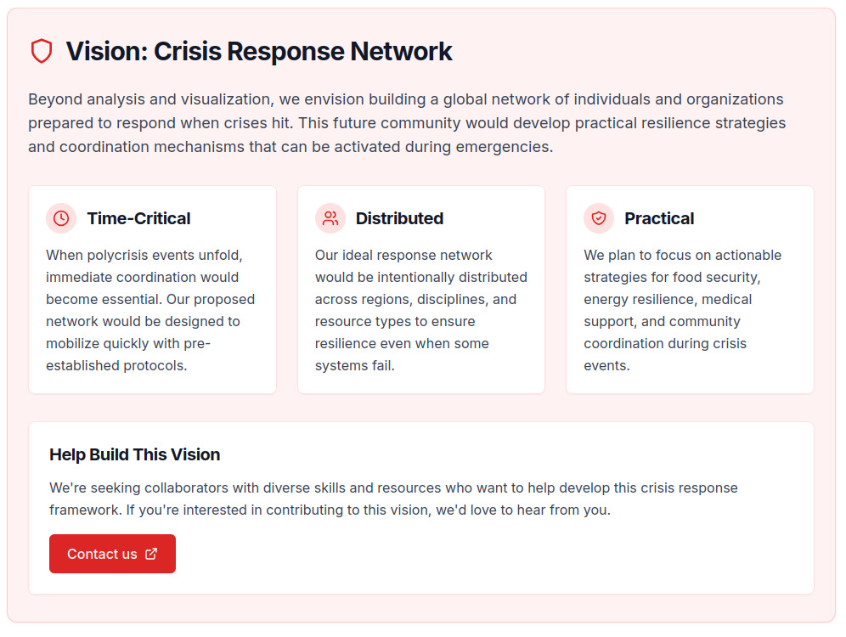Click the people icon in the Distributed card
This screenshot has width=846, height=637.
point(330,218)
